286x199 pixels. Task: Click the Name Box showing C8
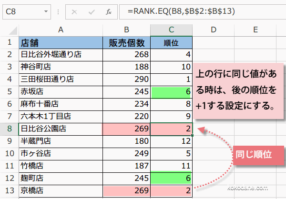[27, 12]
